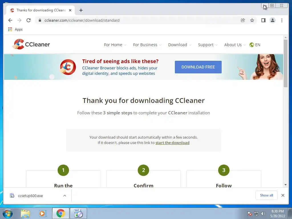This screenshot has width=292, height=219.
Task: Click the forward navigation arrow
Action: [19, 20]
